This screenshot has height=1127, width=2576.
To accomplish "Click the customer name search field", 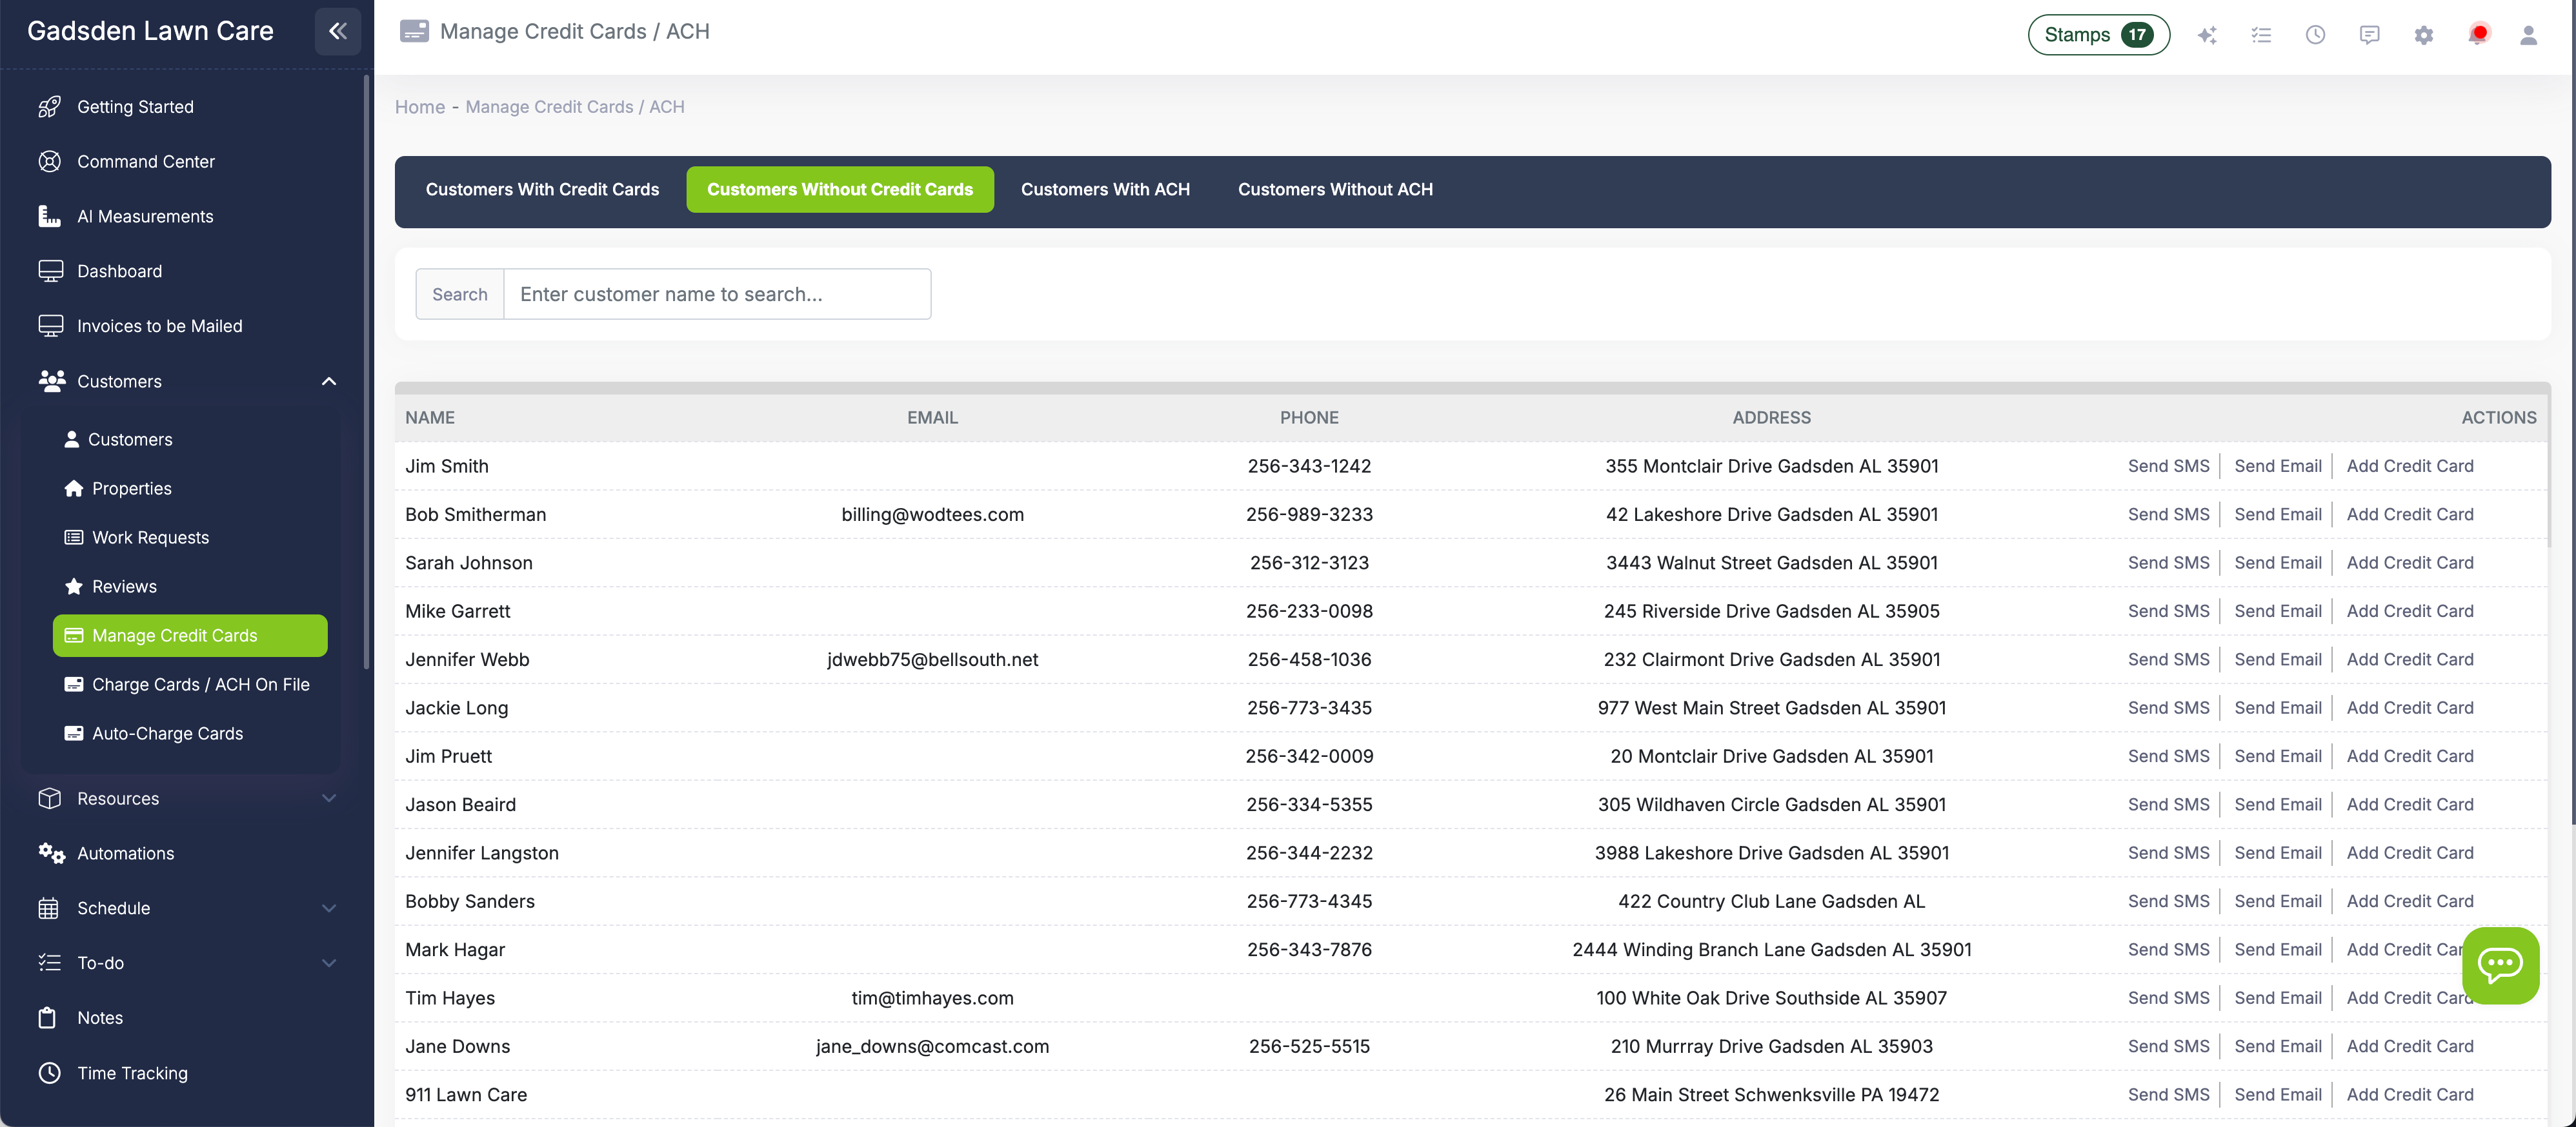I will coord(717,294).
